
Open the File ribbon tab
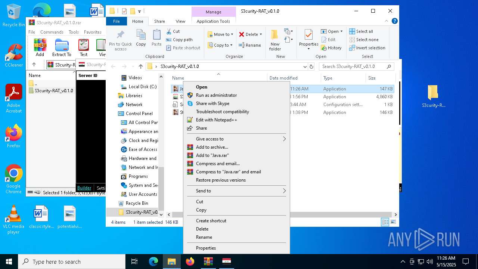117,21
